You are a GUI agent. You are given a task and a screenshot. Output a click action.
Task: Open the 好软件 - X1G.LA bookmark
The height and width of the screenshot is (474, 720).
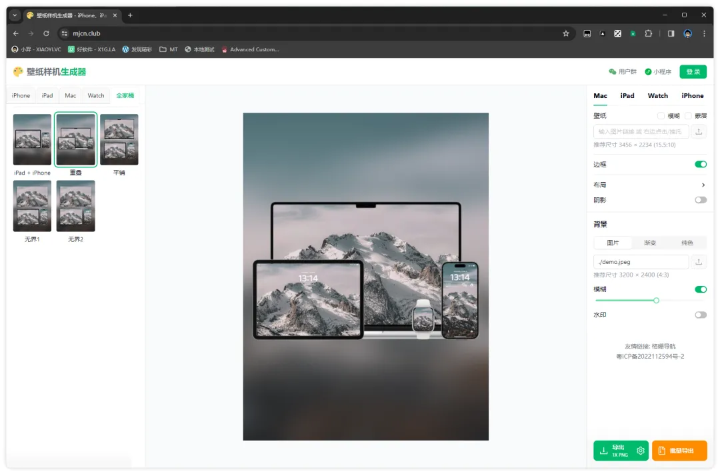point(91,49)
